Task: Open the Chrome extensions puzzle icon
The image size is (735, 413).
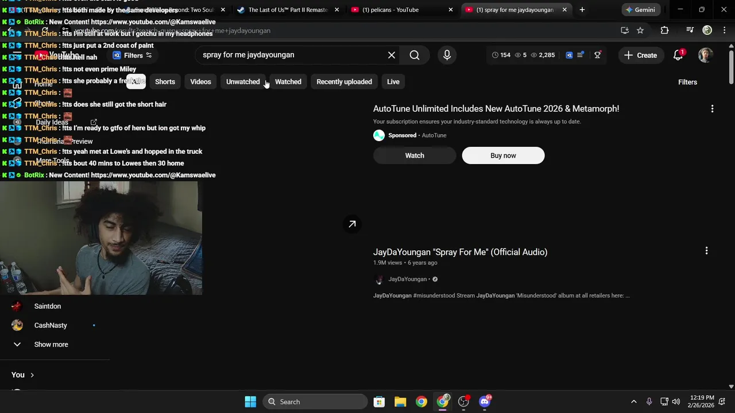Action: click(x=664, y=30)
